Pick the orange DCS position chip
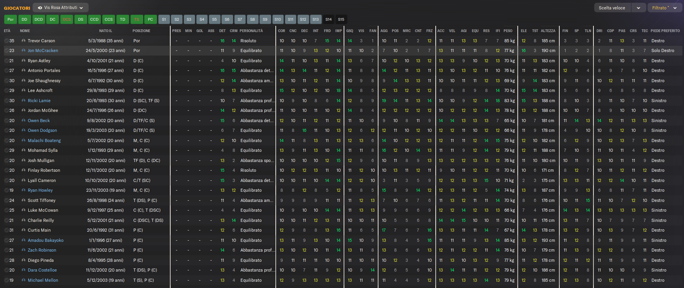Screen dimensions: 684x288 pyautogui.click(x=67, y=20)
